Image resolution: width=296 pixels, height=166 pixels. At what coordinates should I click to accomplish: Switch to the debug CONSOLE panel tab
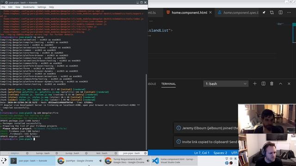click(152, 84)
